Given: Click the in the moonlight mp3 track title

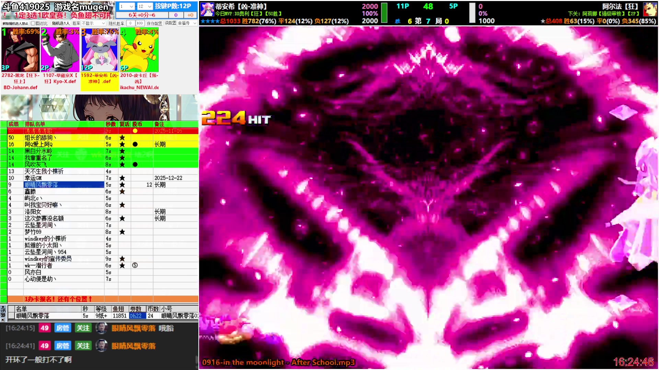Looking at the screenshot, I should 278,362.
